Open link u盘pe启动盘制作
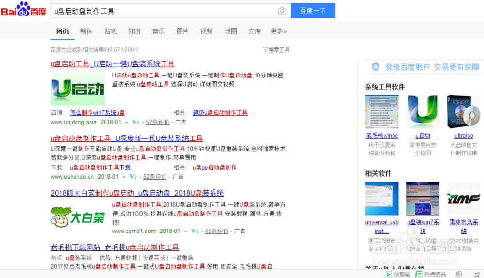This screenshot has height=278, width=484. point(214,168)
